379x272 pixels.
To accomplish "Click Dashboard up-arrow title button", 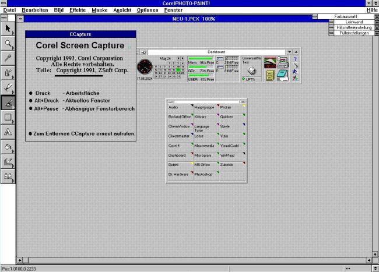I will (296, 52).
